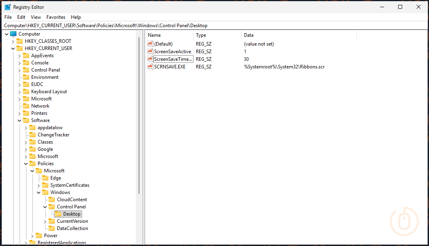Collapse the Policies key
The width and height of the screenshot is (429, 246).
pyautogui.click(x=26, y=163)
